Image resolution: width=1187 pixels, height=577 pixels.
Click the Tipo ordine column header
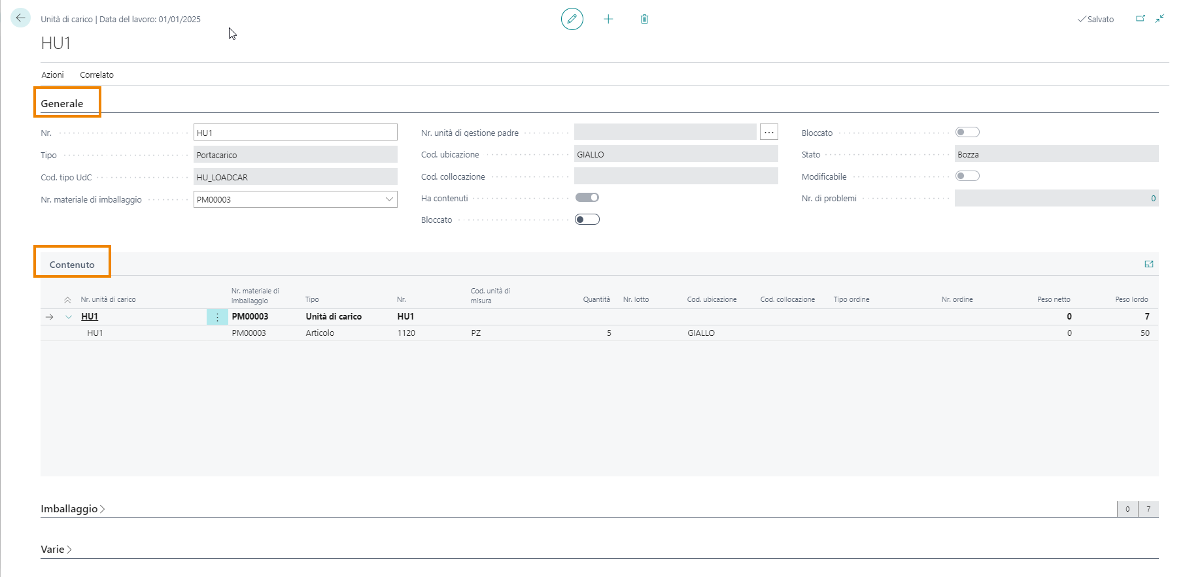pos(852,299)
